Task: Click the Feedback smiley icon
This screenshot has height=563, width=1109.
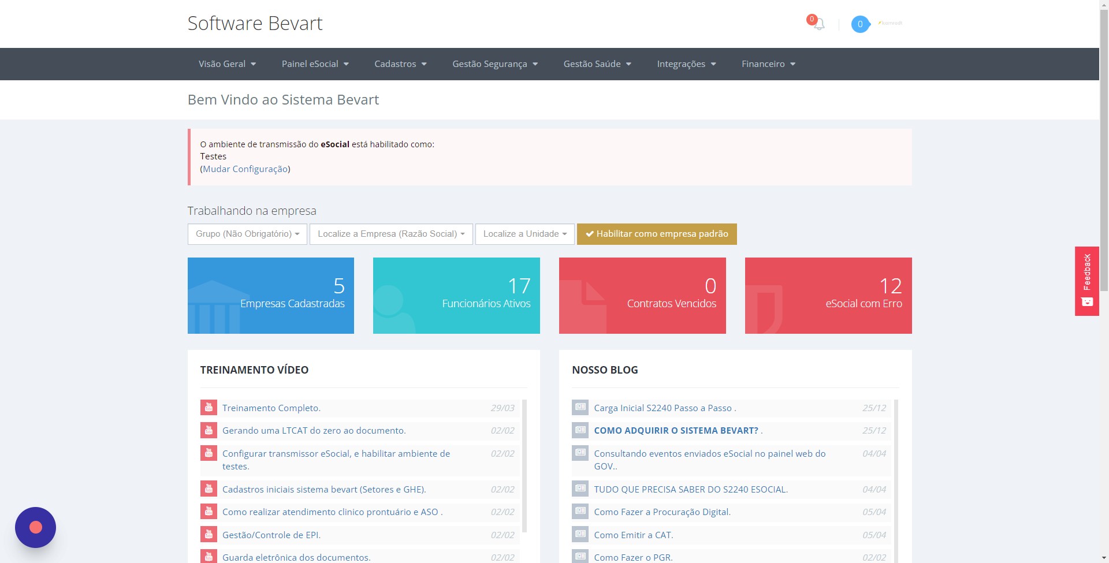Action: pyautogui.click(x=1087, y=302)
